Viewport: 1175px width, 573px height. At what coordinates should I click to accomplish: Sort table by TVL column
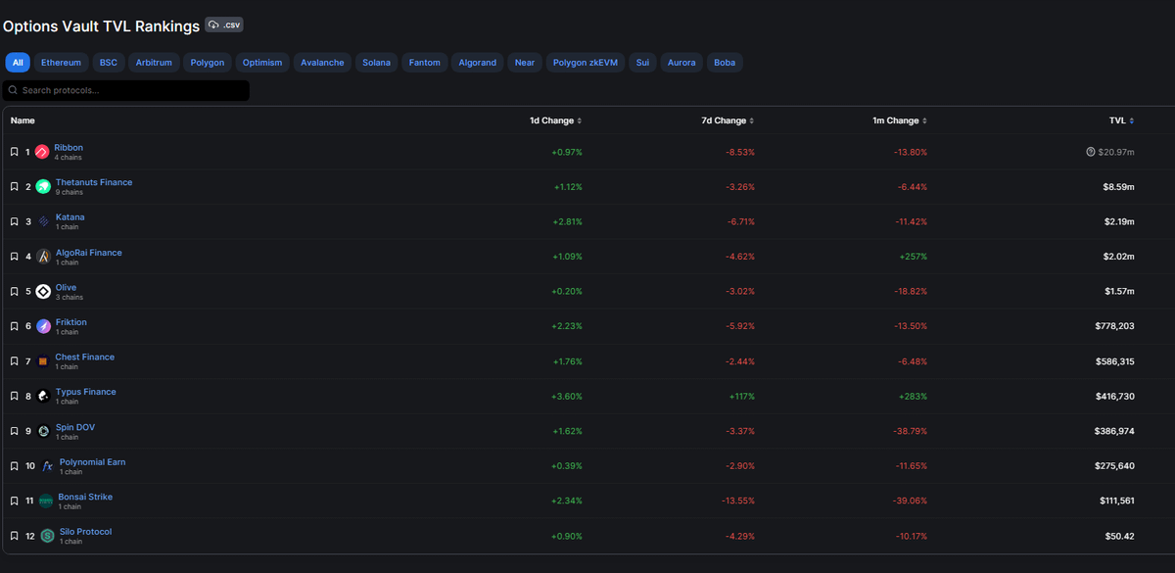(1121, 120)
